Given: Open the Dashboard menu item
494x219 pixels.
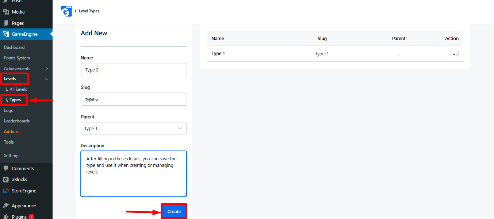Looking at the screenshot, I should pos(14,47).
